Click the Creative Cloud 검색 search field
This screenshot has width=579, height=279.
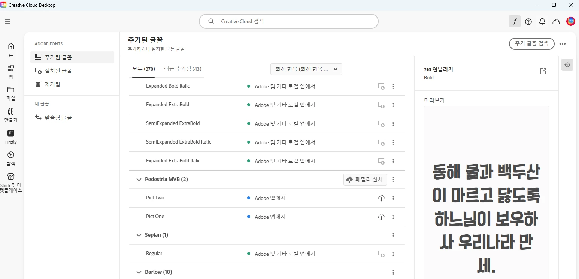pos(289,21)
